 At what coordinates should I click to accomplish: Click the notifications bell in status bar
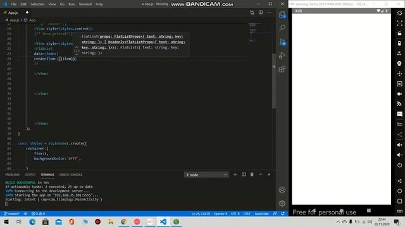coord(283,214)
